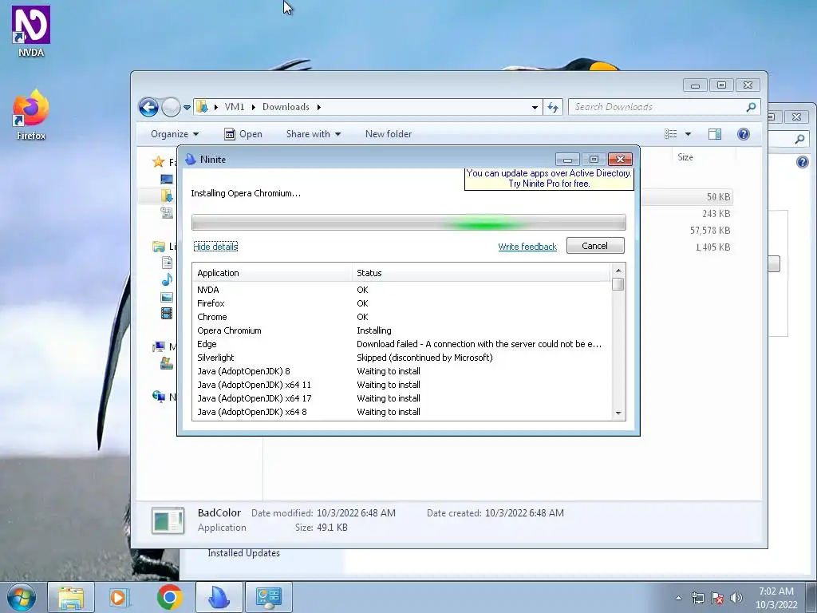
Task: Click the volume speaker tray icon
Action: coord(736,598)
